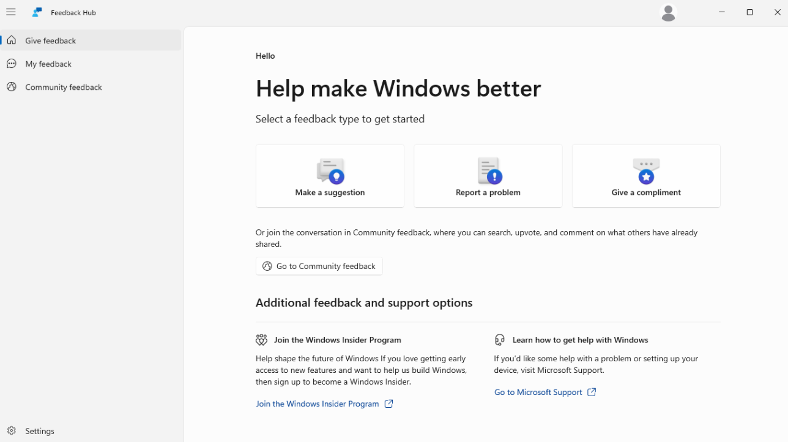
Task: Click 'Select a feedback type to get started'
Action: coord(340,119)
